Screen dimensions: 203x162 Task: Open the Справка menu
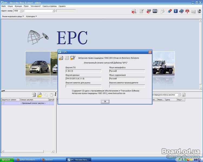pyautogui.click(x=62, y=6)
